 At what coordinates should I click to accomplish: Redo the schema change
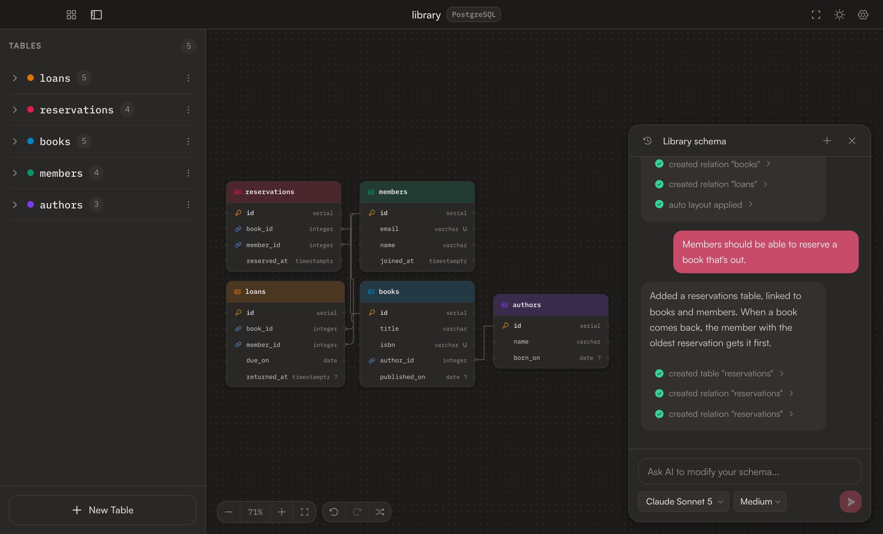click(x=357, y=512)
